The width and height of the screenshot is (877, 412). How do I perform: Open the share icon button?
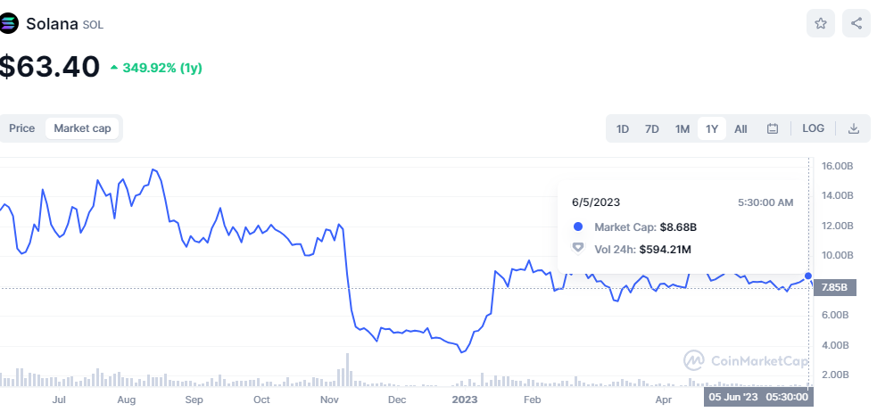pyautogui.click(x=856, y=23)
